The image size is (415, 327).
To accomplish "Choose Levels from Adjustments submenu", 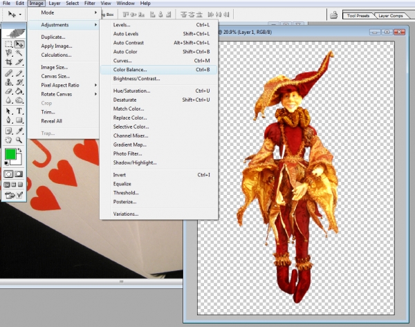I will point(159,25).
